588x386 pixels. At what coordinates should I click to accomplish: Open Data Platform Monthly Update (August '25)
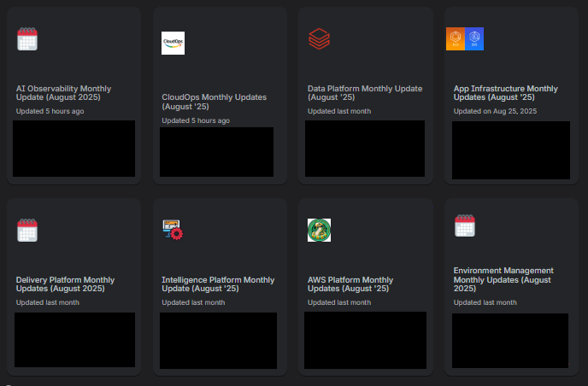pyautogui.click(x=365, y=93)
